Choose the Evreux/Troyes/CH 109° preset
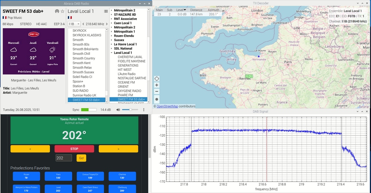The image size is (371, 193). [x=90, y=176]
